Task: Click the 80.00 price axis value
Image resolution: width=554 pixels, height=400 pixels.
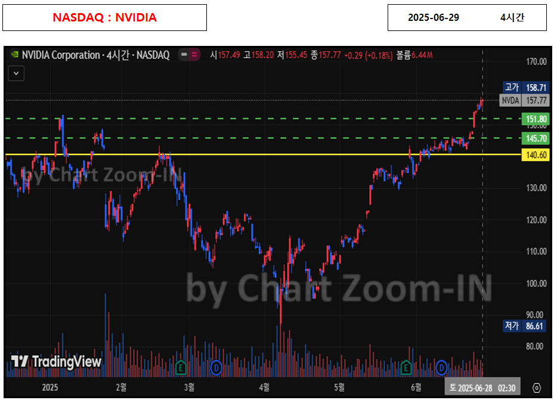Action: [x=536, y=346]
